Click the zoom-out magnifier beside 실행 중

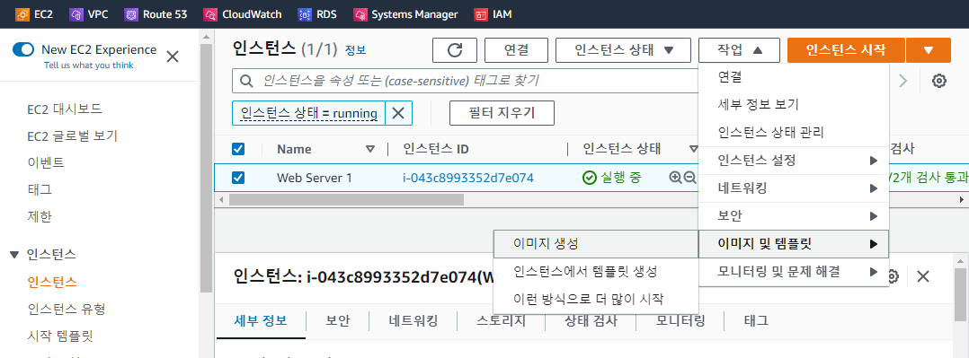(689, 178)
